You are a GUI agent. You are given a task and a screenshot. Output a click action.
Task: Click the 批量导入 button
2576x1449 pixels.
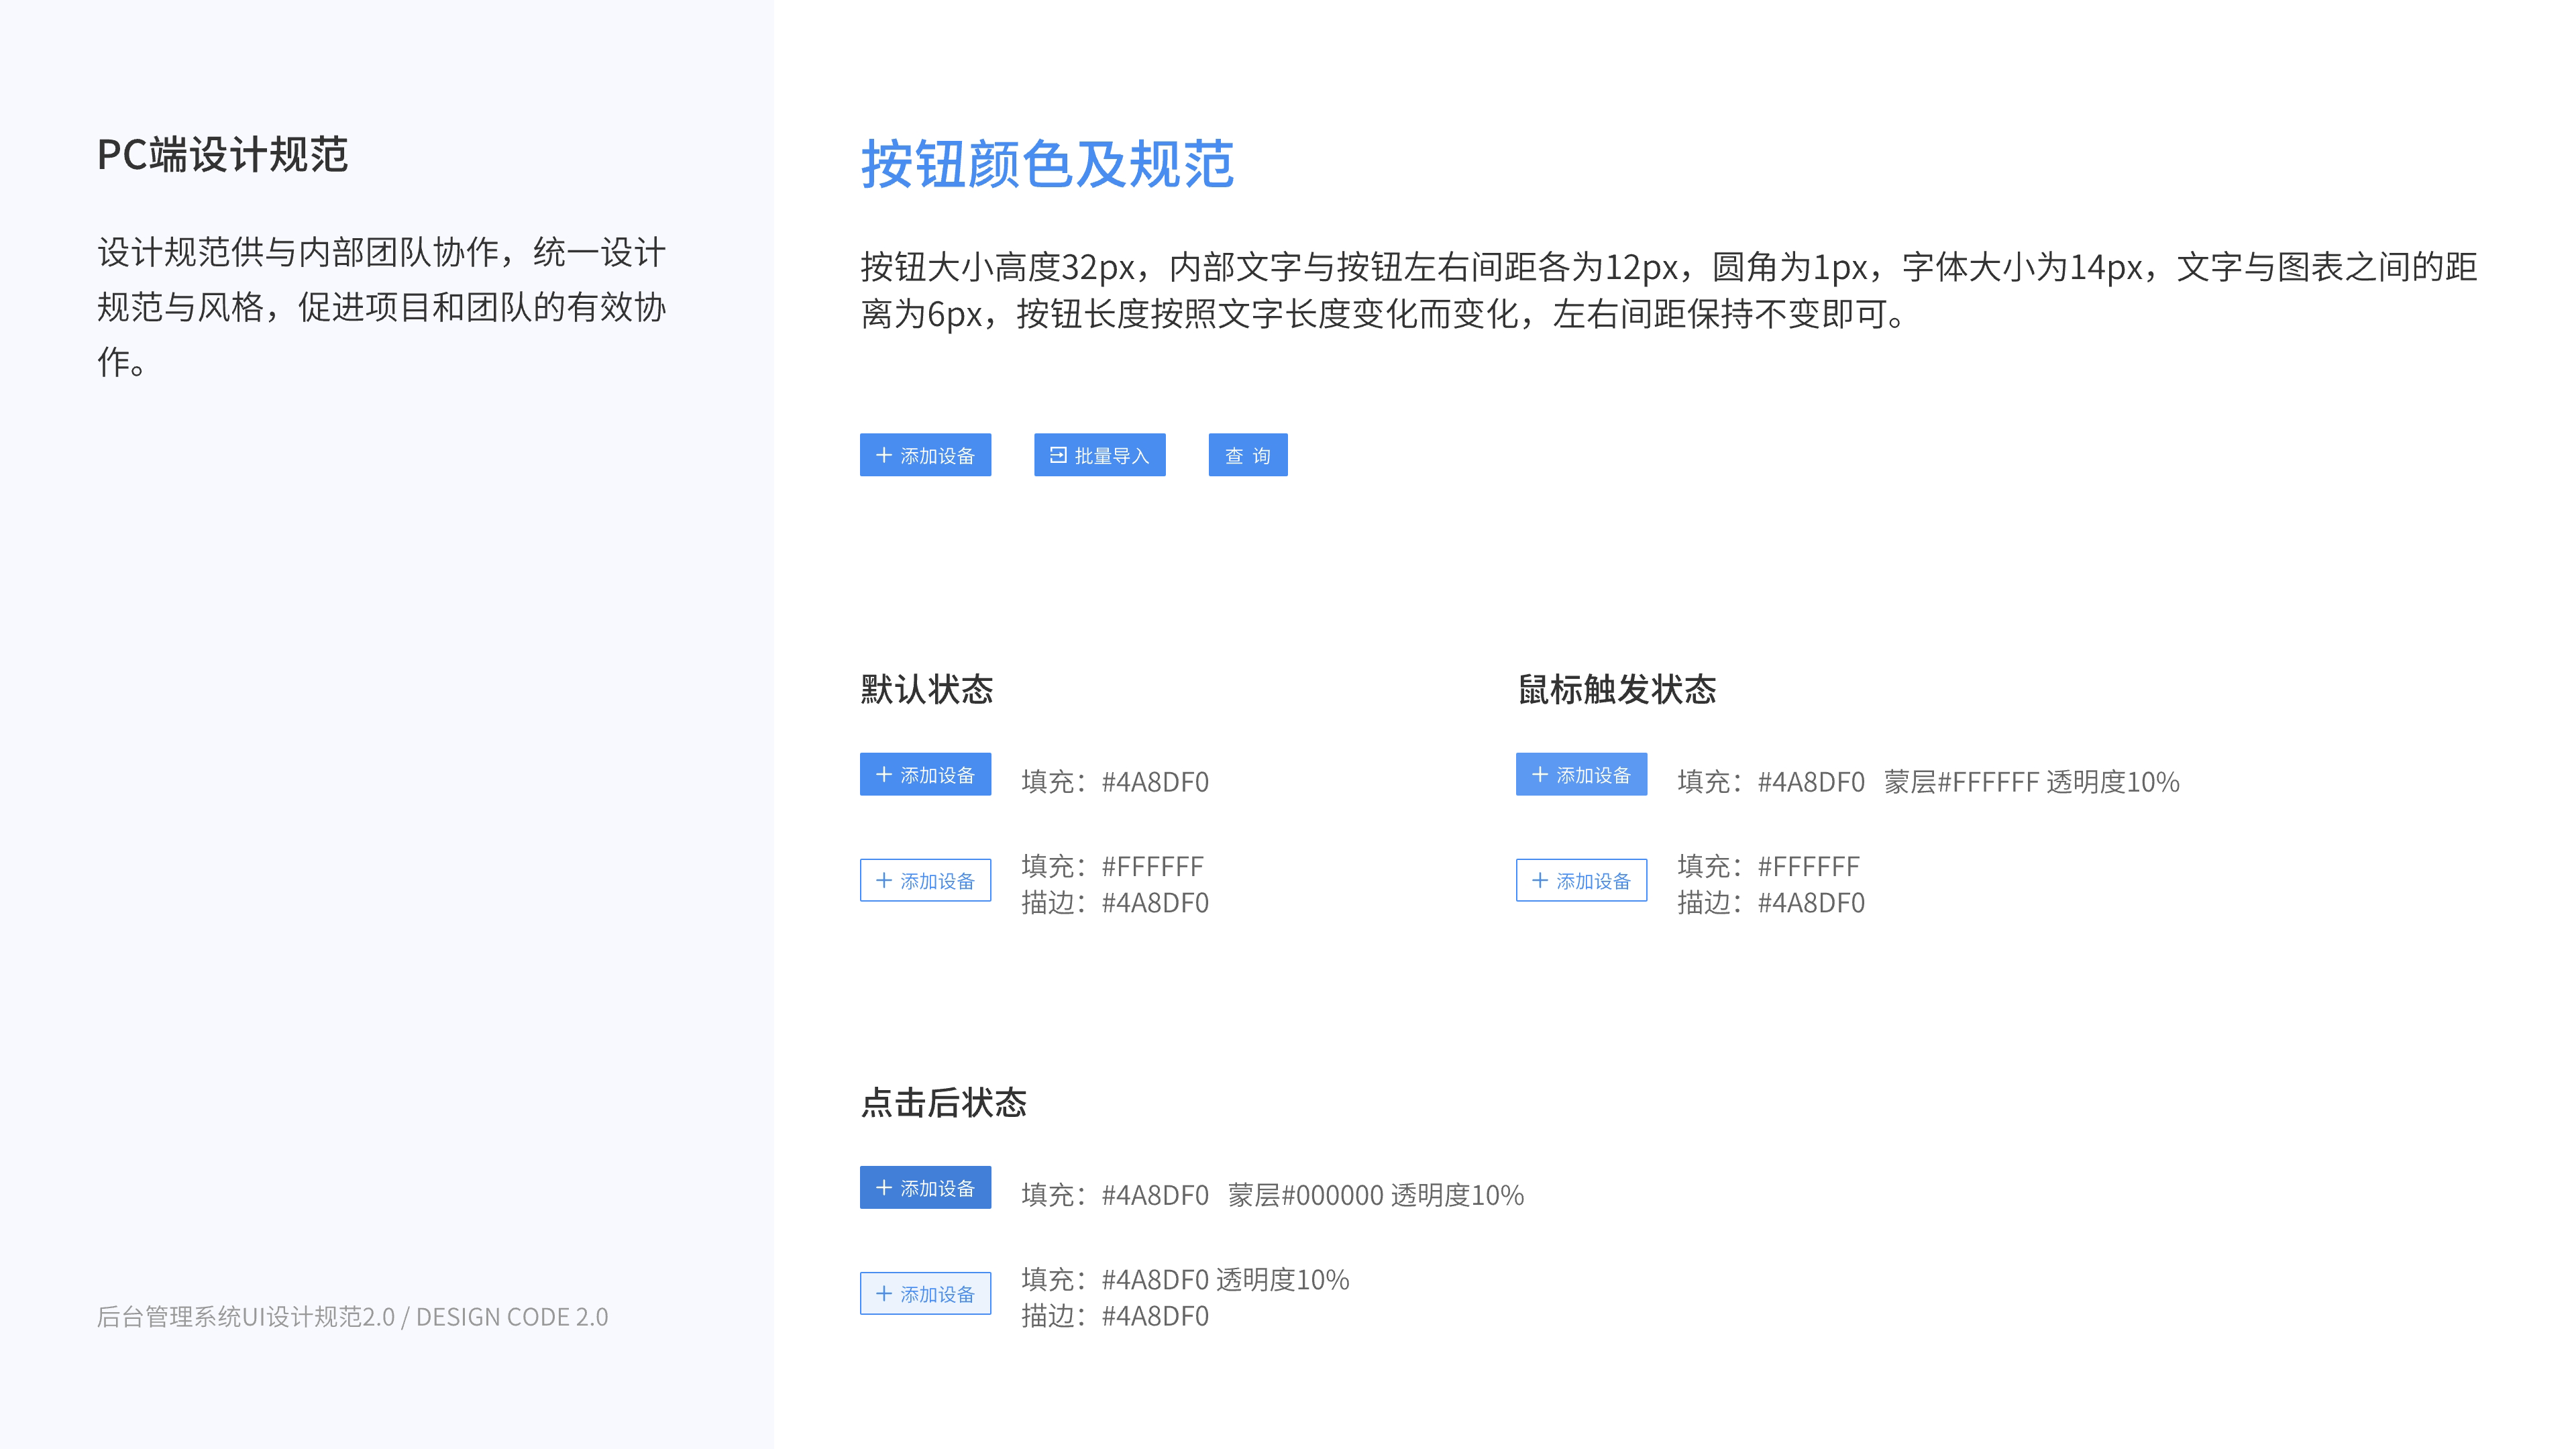1099,455
